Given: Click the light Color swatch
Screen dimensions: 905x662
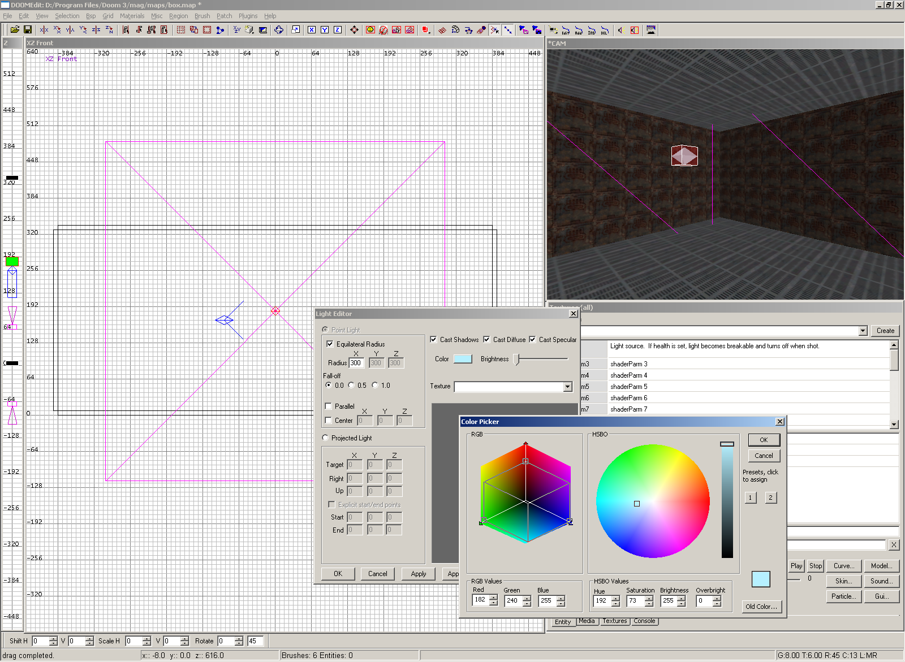Looking at the screenshot, I should (463, 359).
